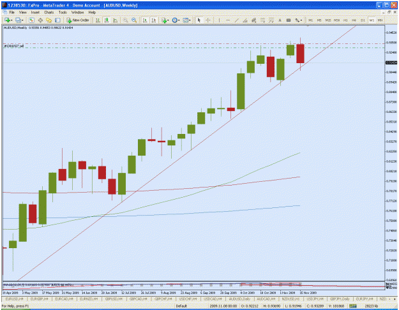Expand the Arrows dropdown arrow
Viewport: 399px width, 310px height.
tap(301, 20)
